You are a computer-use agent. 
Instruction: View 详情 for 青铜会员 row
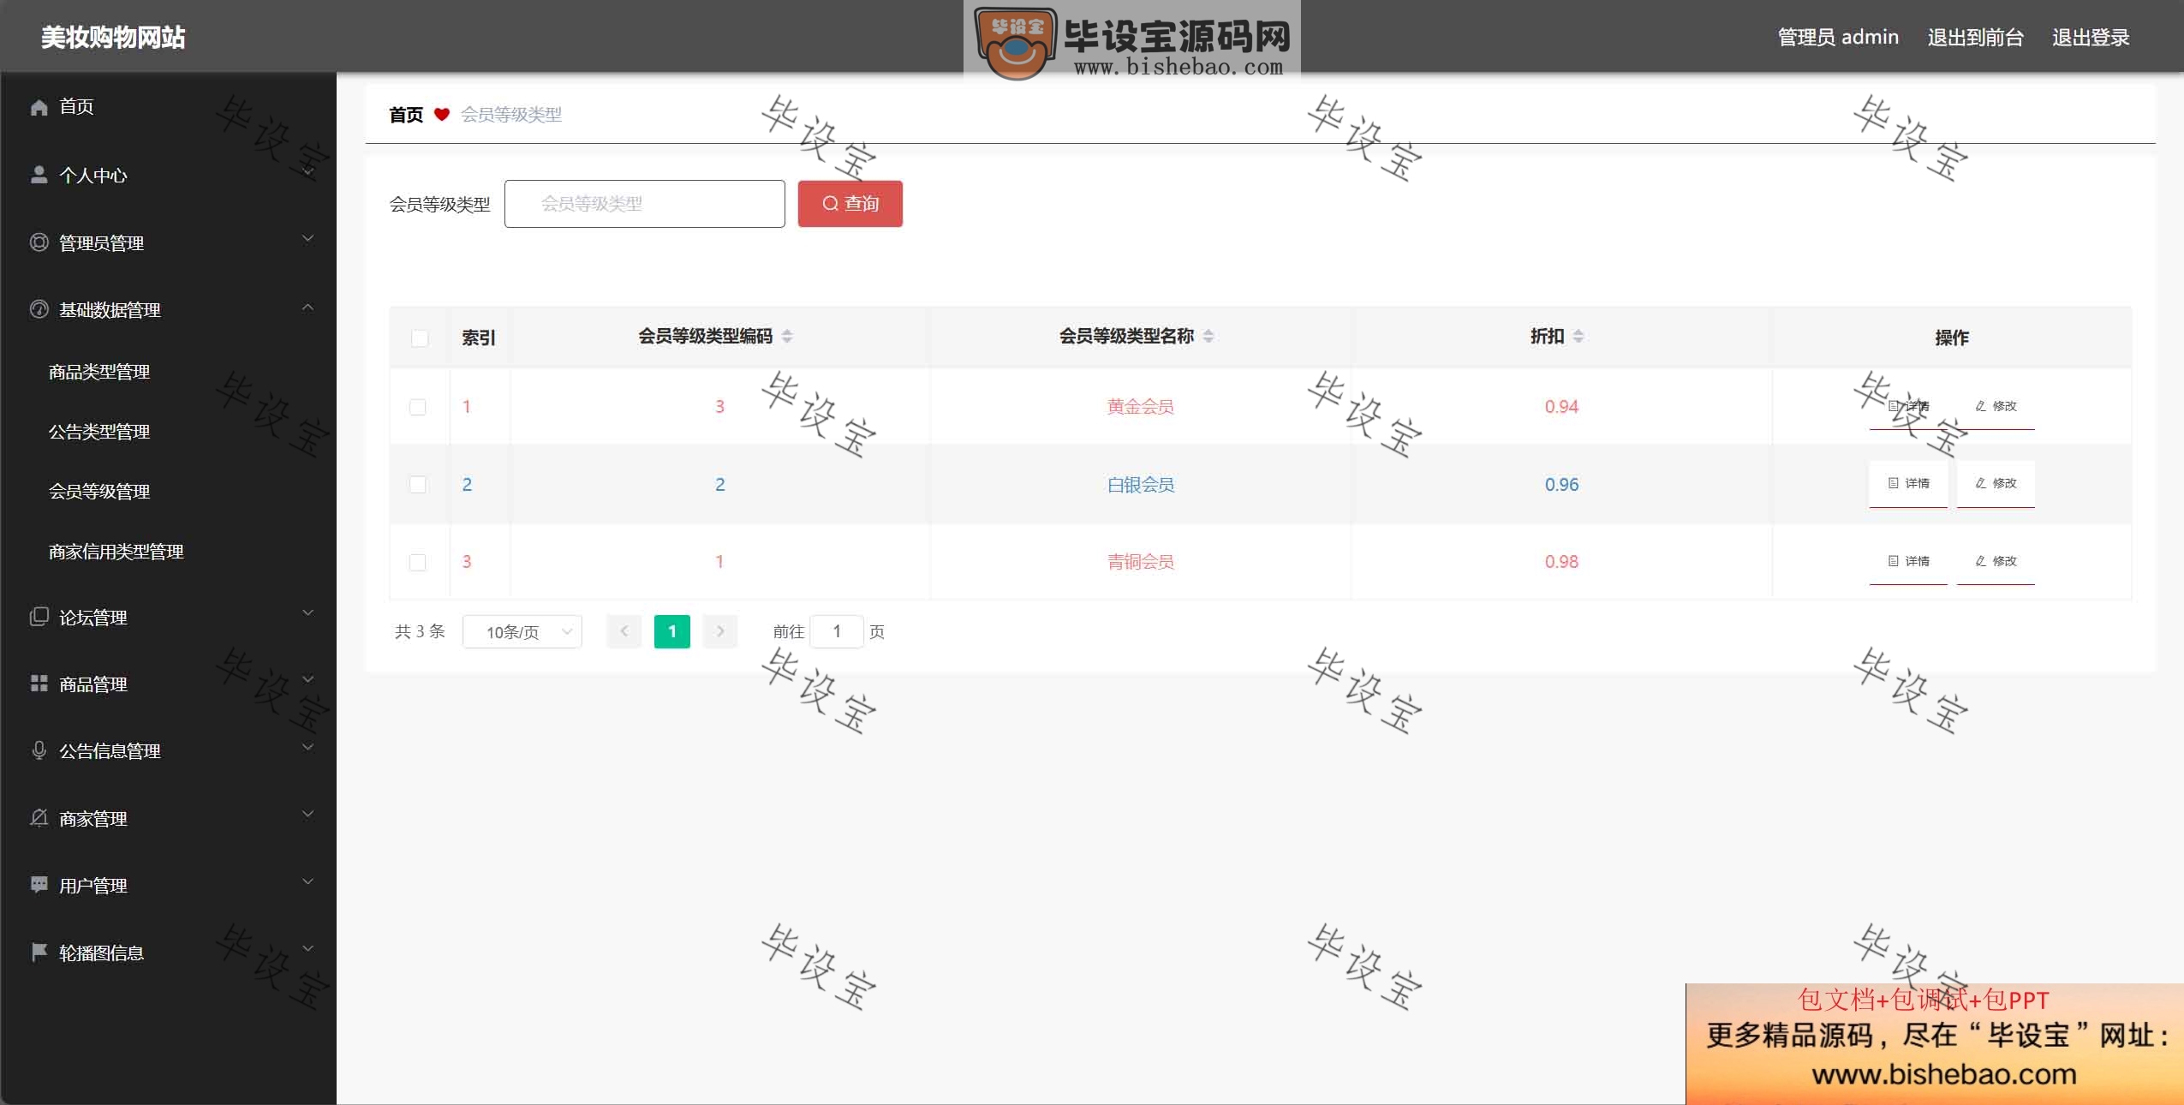[x=1908, y=561]
